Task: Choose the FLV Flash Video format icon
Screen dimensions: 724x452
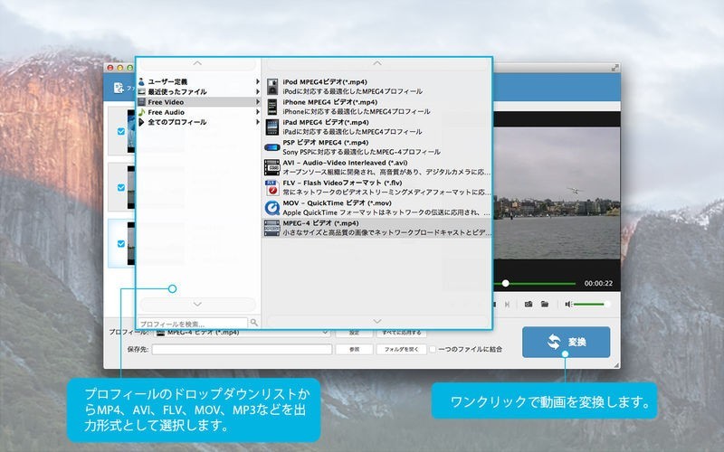Action: 271,187
